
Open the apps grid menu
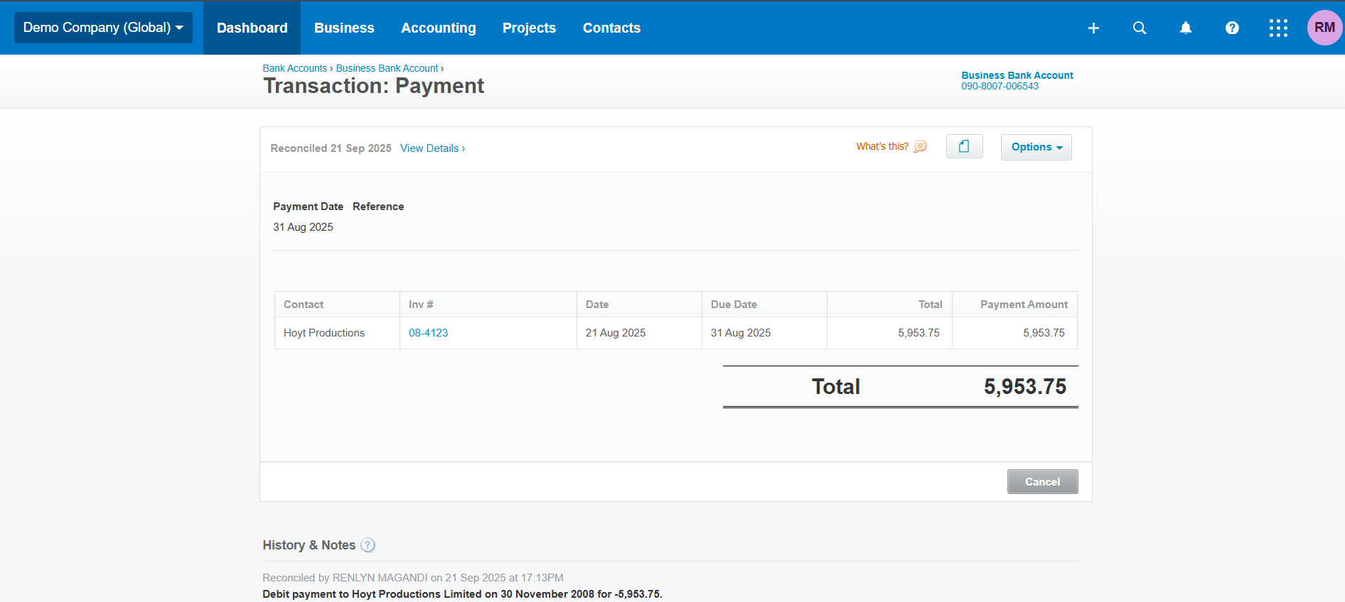coord(1278,28)
